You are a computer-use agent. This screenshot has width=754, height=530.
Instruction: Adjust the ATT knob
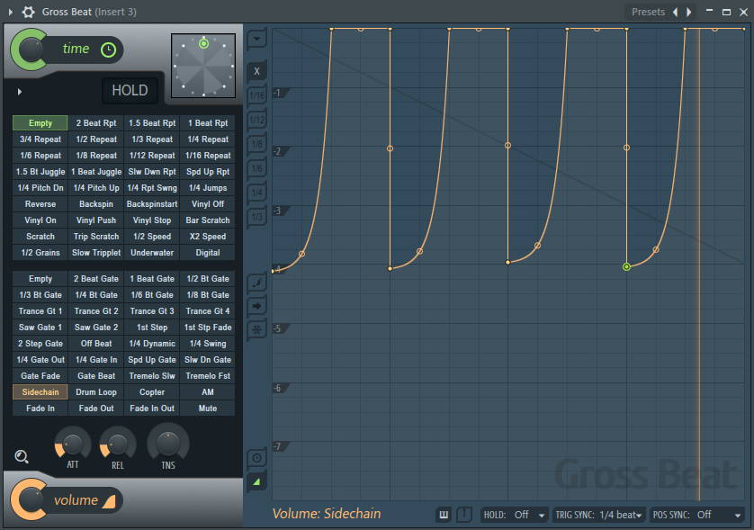73,444
